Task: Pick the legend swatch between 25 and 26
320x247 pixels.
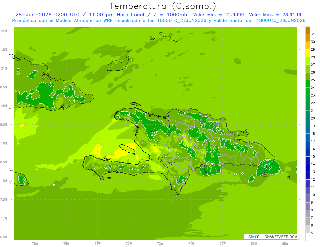Action: click(307, 76)
